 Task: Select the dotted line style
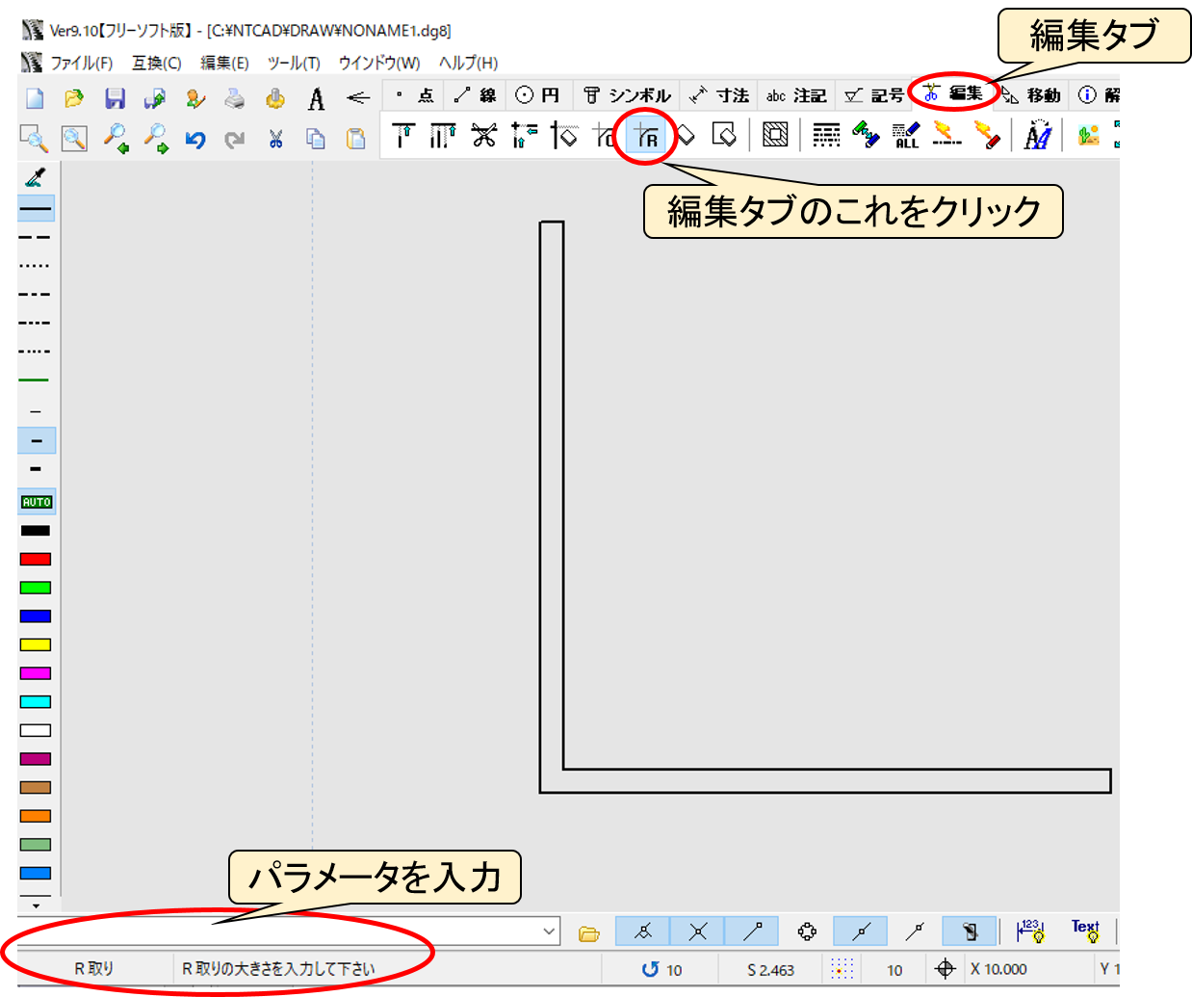point(36,265)
